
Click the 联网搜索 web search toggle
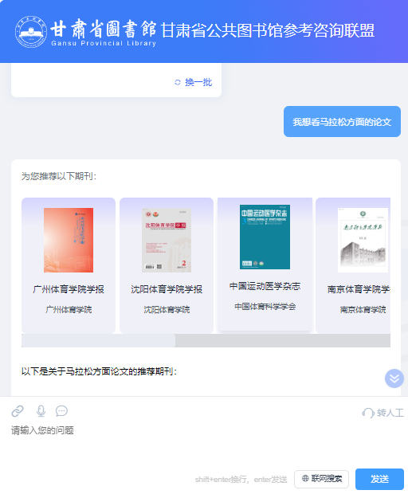pyautogui.click(x=321, y=479)
